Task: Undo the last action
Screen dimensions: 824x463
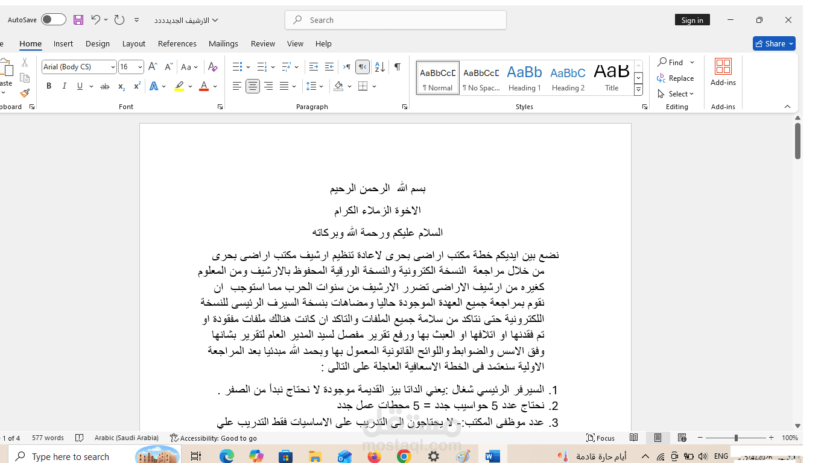Action: tap(95, 20)
